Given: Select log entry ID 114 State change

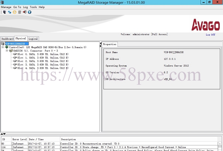Looking at the screenshot, I should [x=109, y=147].
